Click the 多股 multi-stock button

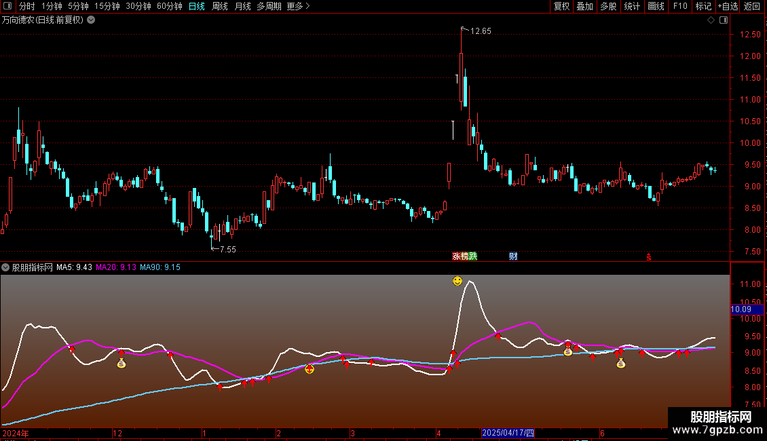tap(609, 6)
